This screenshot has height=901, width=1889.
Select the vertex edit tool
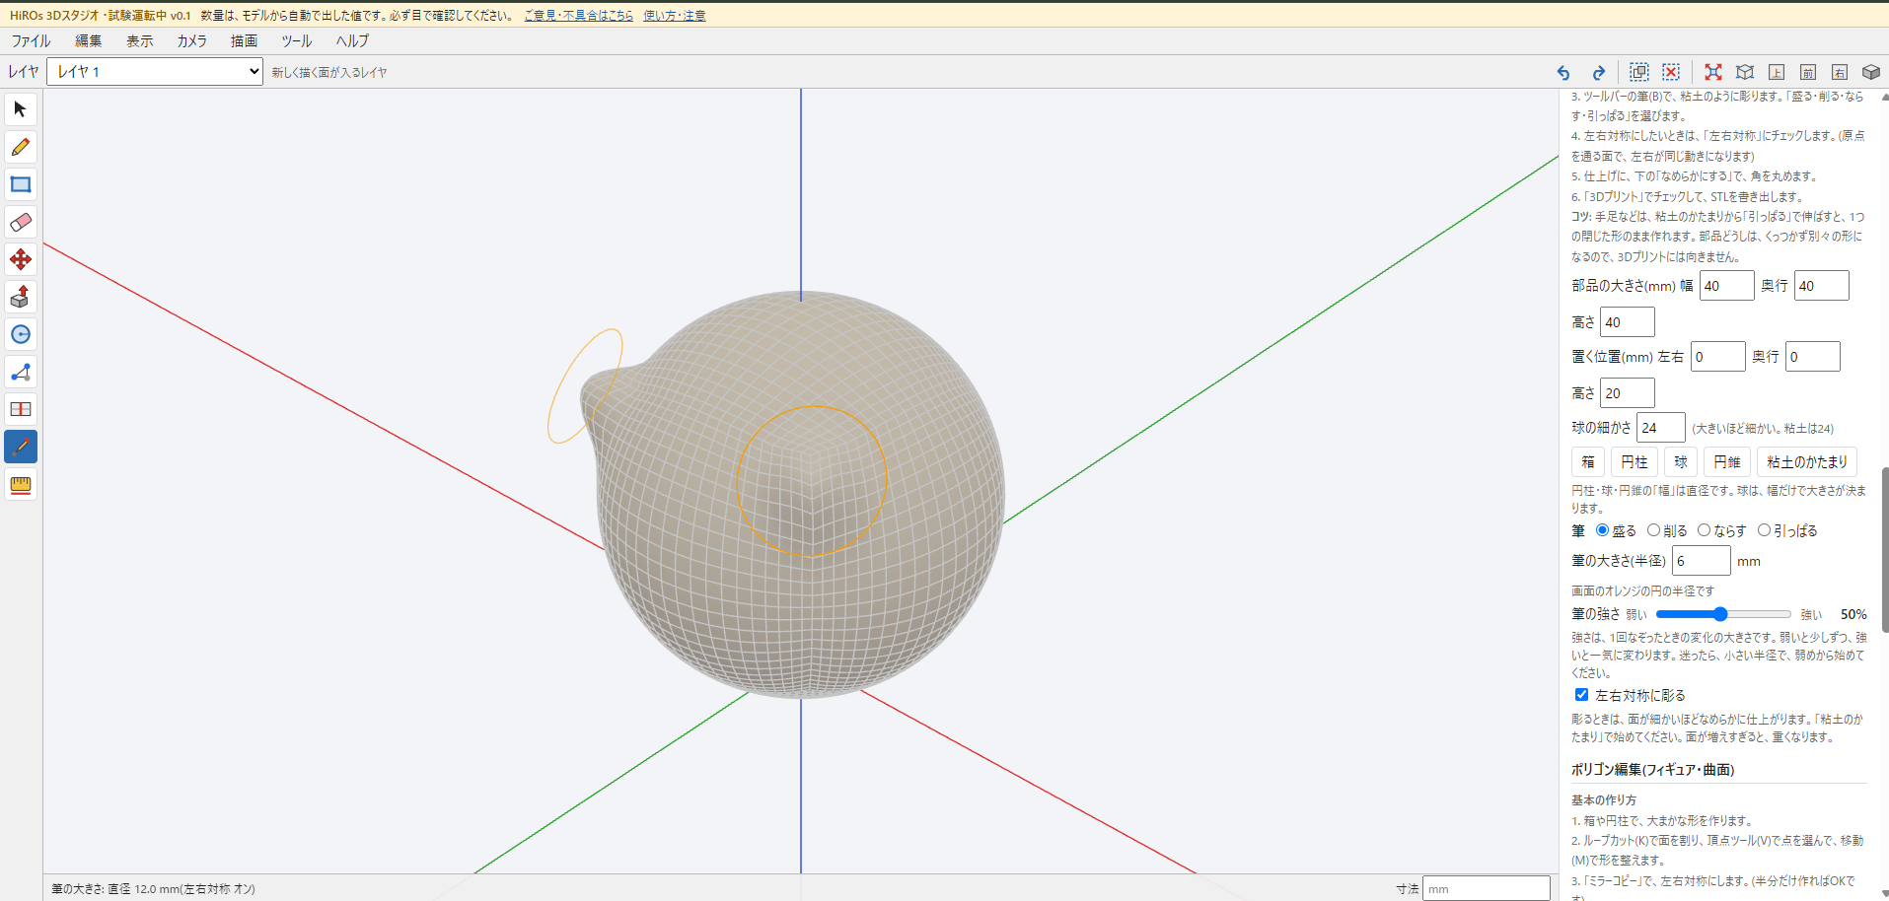21,372
